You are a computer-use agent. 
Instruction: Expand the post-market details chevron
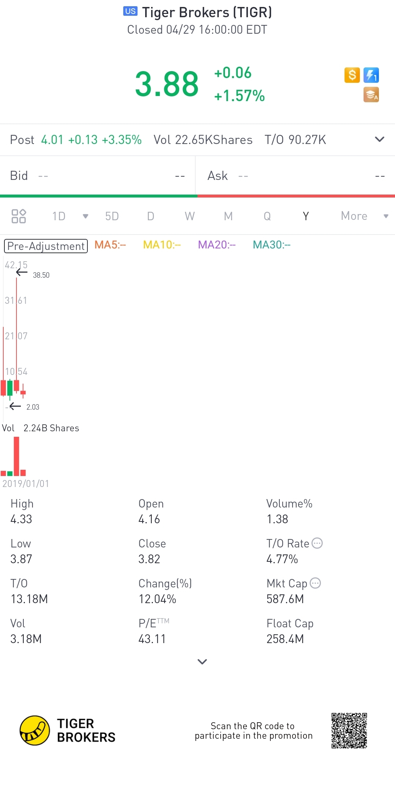coord(380,140)
